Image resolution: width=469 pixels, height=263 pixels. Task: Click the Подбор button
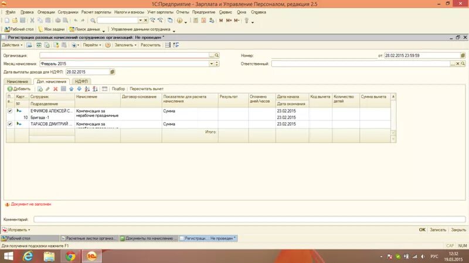pos(118,89)
